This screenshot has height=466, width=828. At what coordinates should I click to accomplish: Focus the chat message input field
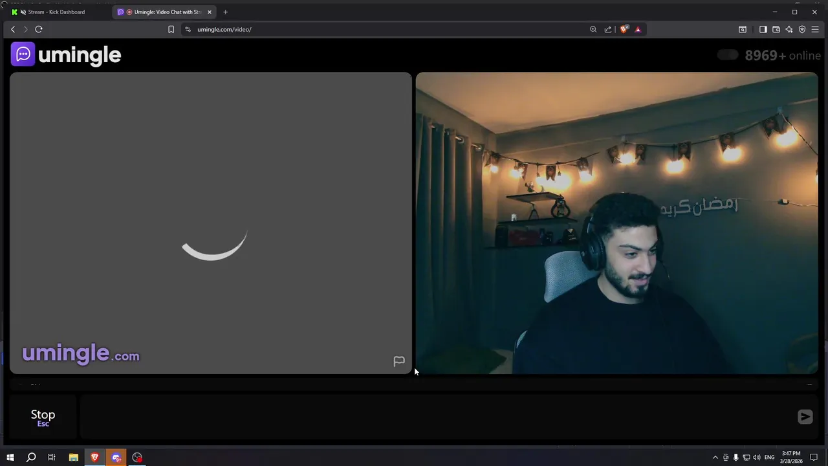(x=437, y=417)
